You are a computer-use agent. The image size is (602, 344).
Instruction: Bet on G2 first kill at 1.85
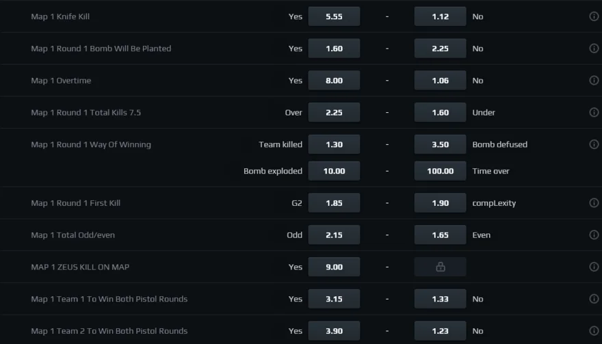pyautogui.click(x=334, y=202)
